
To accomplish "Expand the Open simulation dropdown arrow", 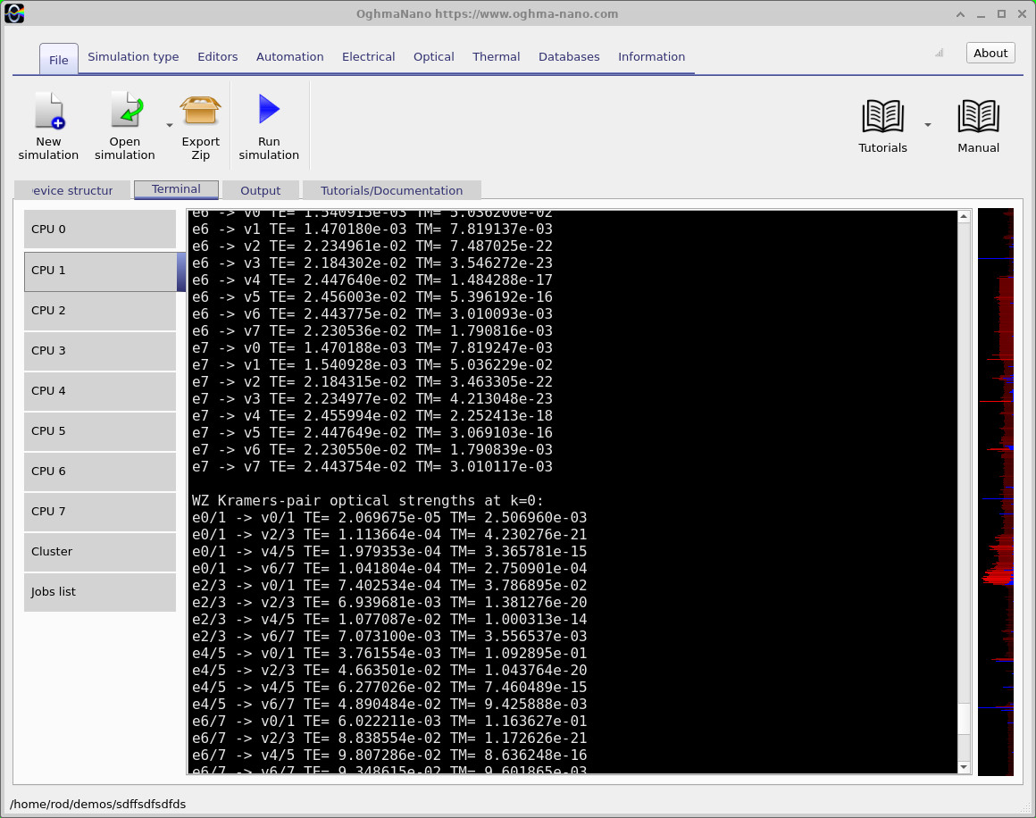I will point(169,125).
